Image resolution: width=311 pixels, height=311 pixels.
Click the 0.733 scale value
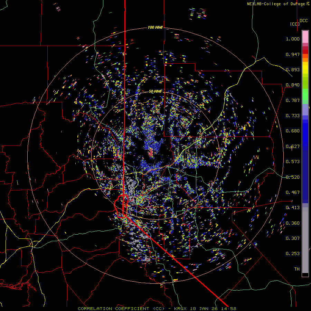[x=293, y=116]
